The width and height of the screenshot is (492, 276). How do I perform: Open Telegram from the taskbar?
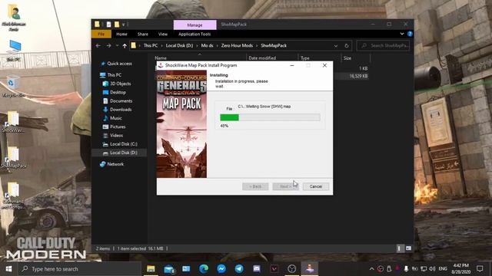[239, 269]
